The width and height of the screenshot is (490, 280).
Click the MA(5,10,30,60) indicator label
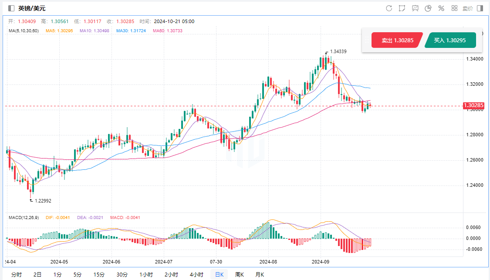click(24, 31)
